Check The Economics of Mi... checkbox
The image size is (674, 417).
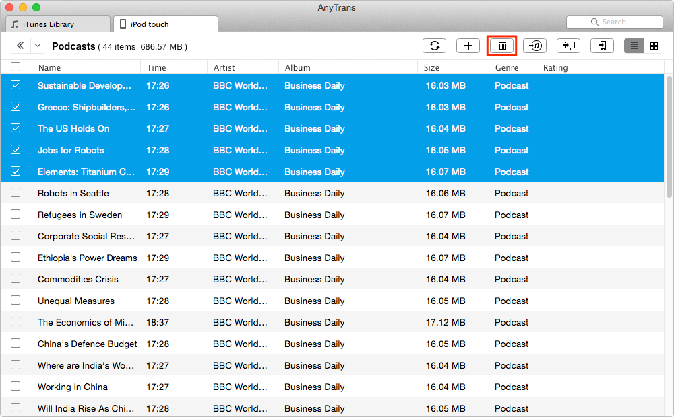(16, 321)
